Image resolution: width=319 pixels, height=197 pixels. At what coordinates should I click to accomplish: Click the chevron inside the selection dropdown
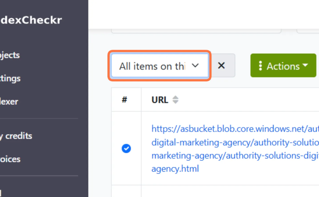pos(195,65)
